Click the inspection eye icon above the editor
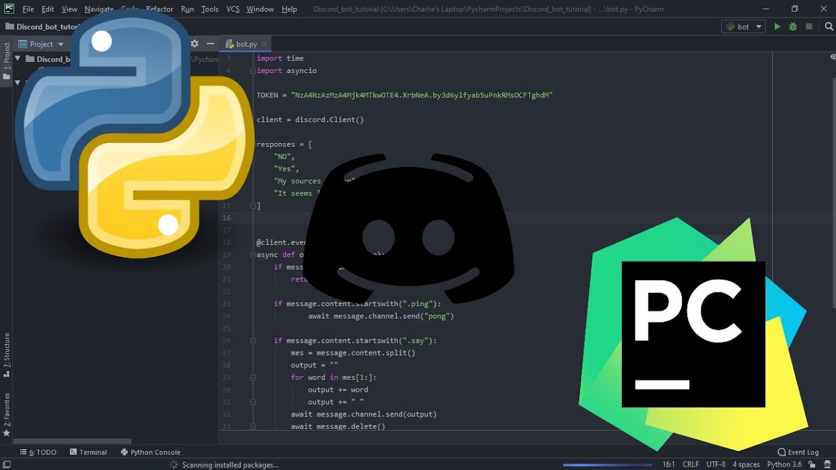Screen dimensions: 836x470 pos(833,57)
